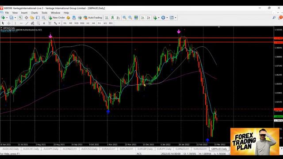Select the text label tool
Viewport: 283px width, 159px height.
coord(50,23)
